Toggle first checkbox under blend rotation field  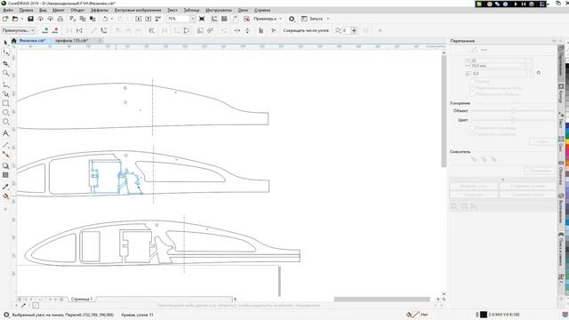(472, 81)
